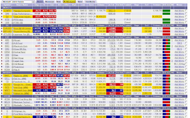The image size is (190, 118).
Task: Open the COMPX symbol link
Action: pyautogui.click(x=7, y=11)
